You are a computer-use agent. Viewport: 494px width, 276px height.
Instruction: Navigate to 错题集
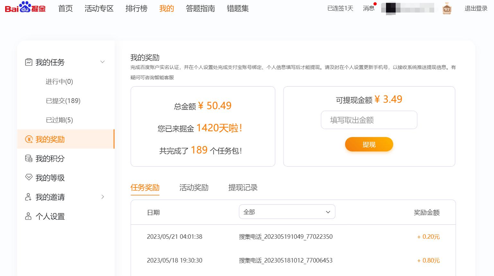(x=237, y=9)
